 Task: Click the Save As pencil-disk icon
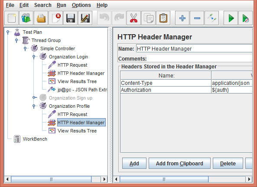coord(85,18)
